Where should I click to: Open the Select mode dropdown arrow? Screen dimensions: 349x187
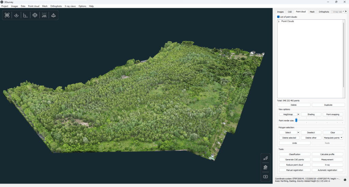[298, 133]
